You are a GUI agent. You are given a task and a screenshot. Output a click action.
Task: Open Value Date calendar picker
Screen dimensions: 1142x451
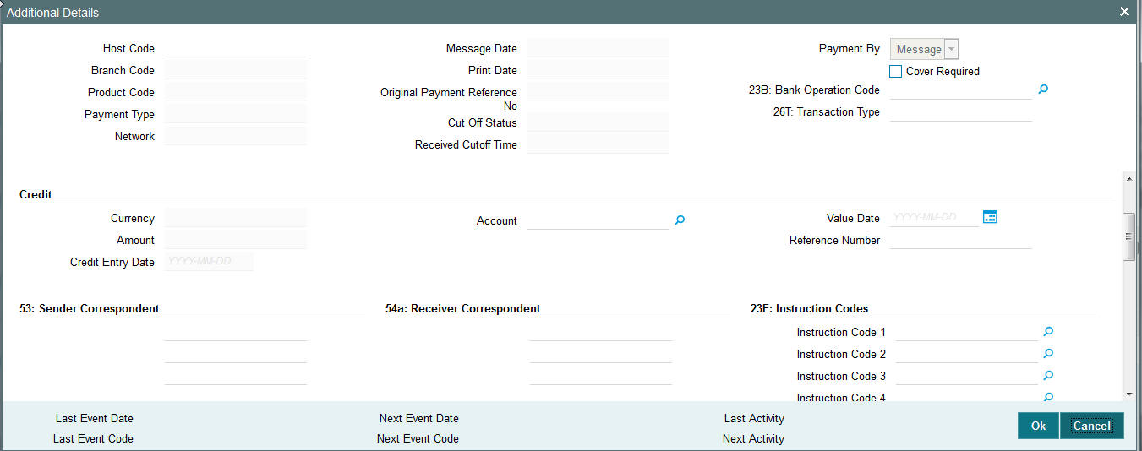pyautogui.click(x=990, y=217)
